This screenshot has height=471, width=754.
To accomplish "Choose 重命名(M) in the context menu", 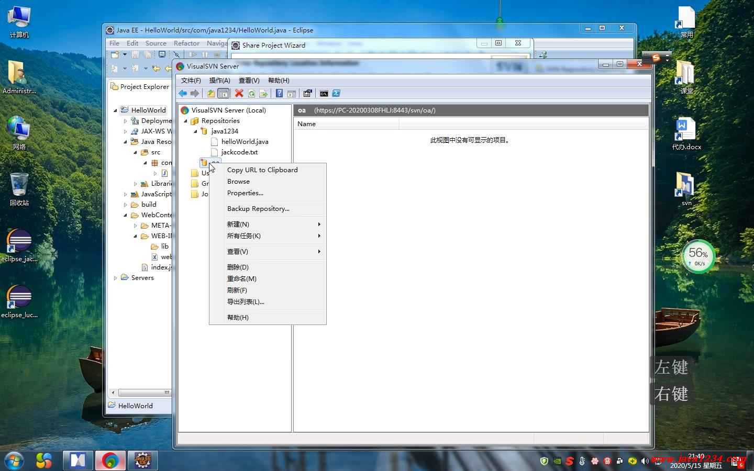I will (268, 279).
